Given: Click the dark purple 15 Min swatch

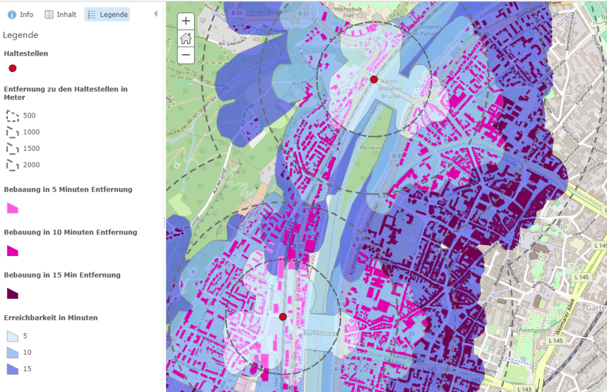Looking at the screenshot, I should (x=12, y=294).
